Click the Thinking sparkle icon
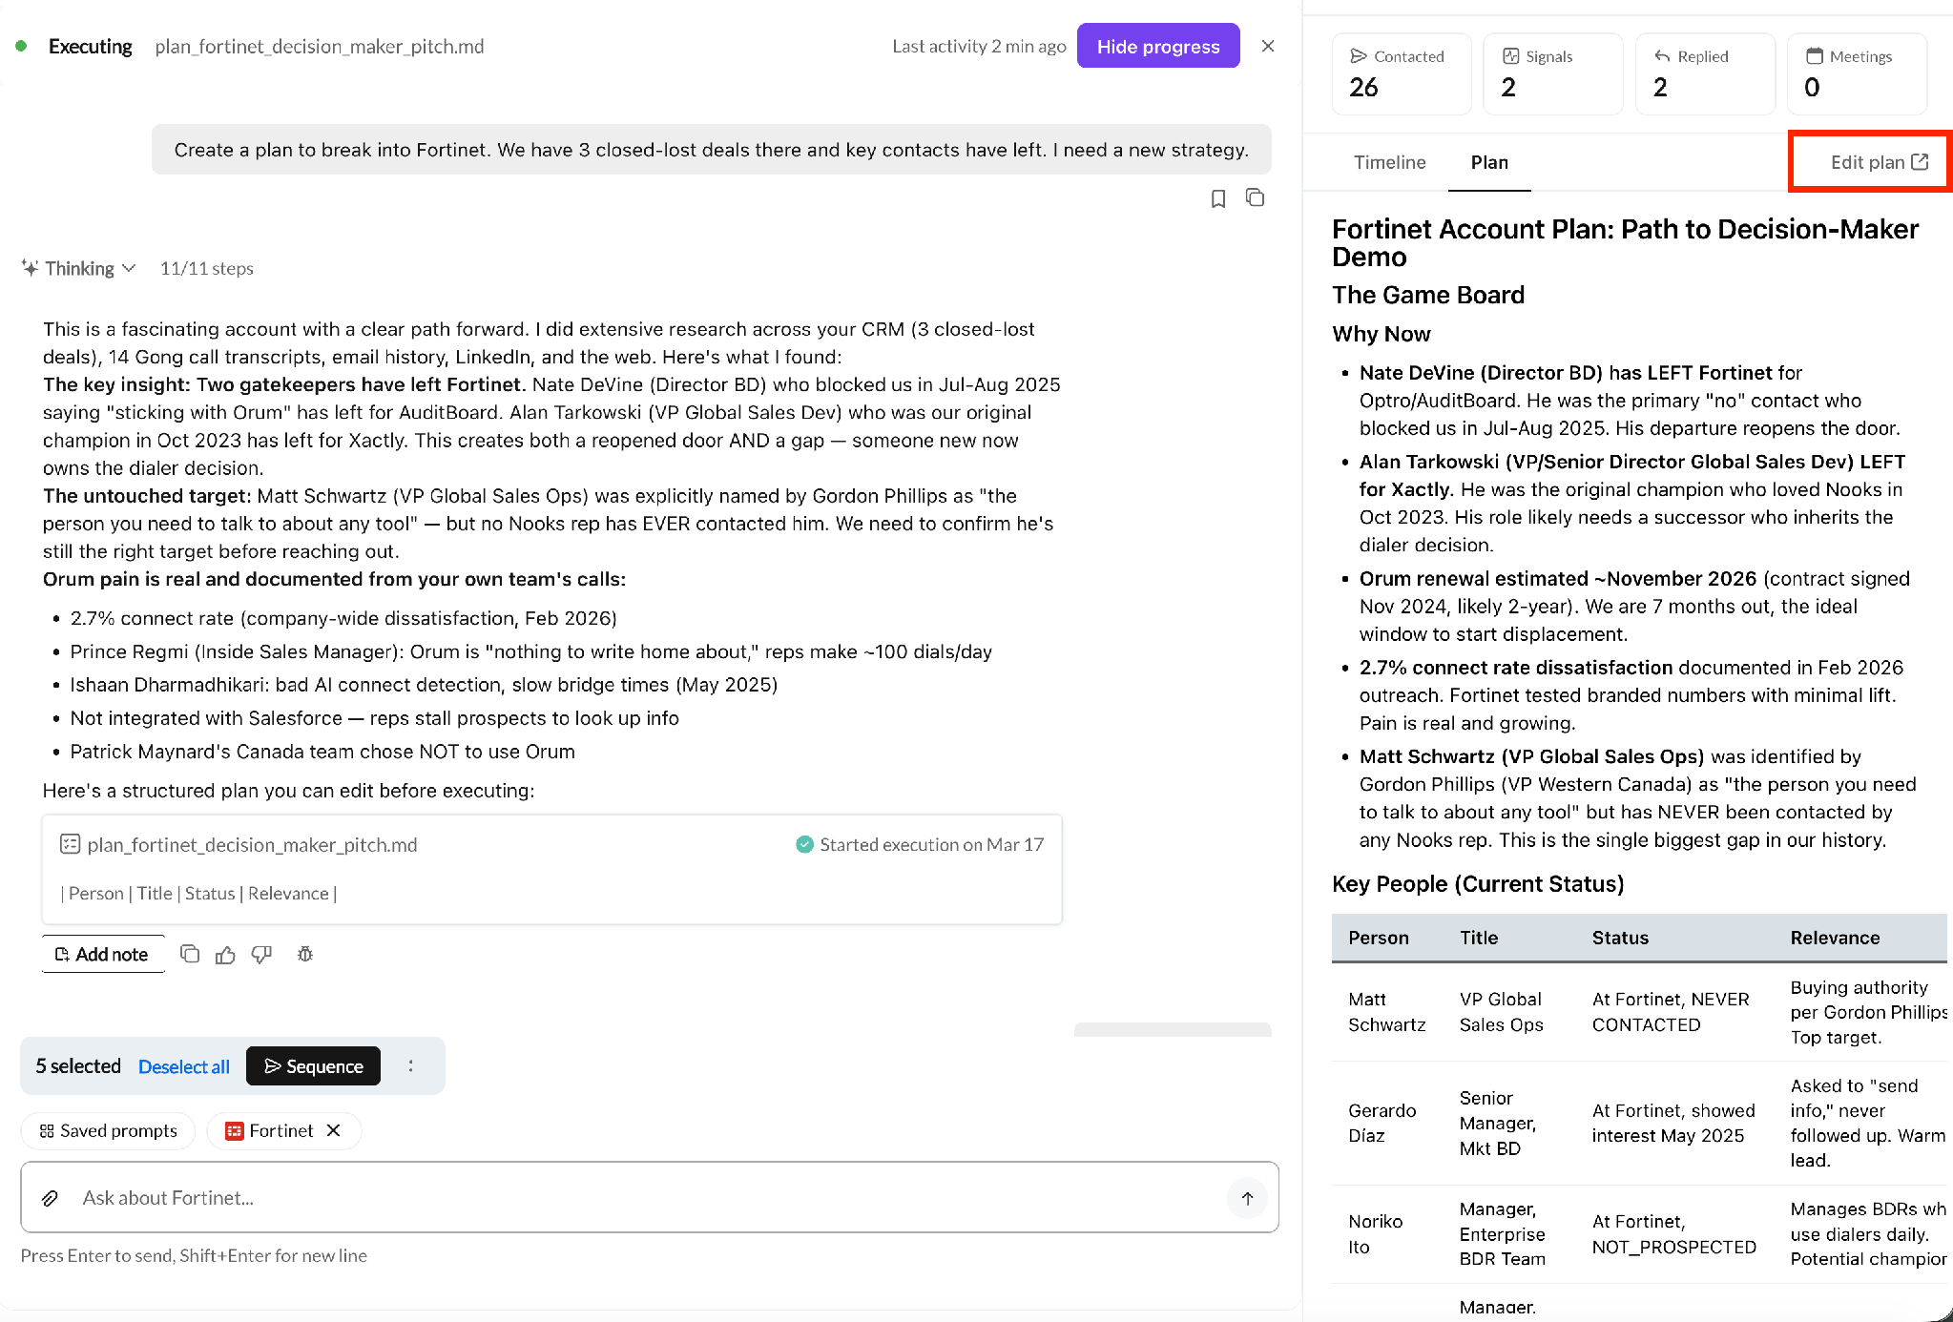The image size is (1953, 1322). pos(31,268)
